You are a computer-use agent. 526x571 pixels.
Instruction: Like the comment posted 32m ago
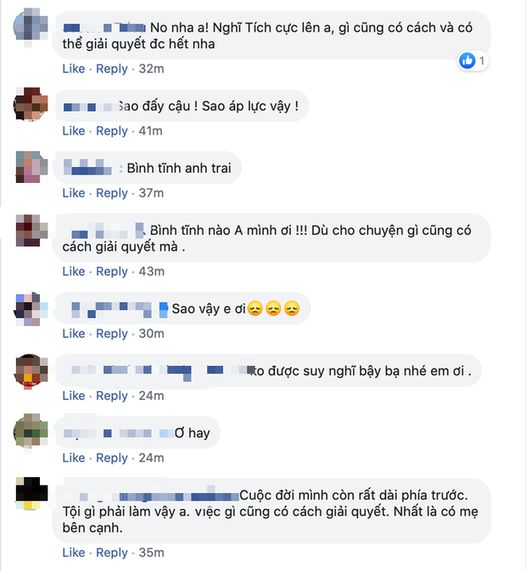pyautogui.click(x=74, y=69)
